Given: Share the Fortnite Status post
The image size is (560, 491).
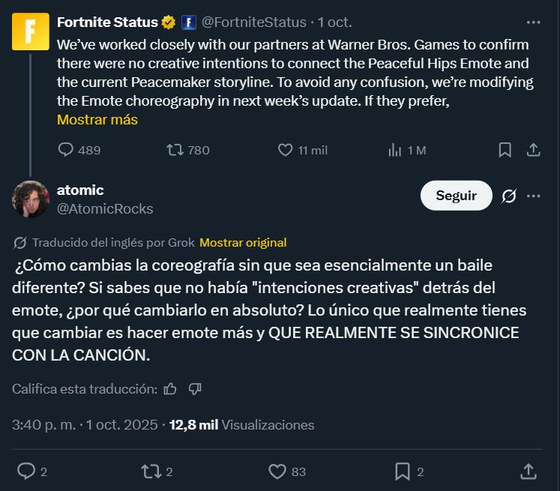Looking at the screenshot, I should tap(534, 150).
